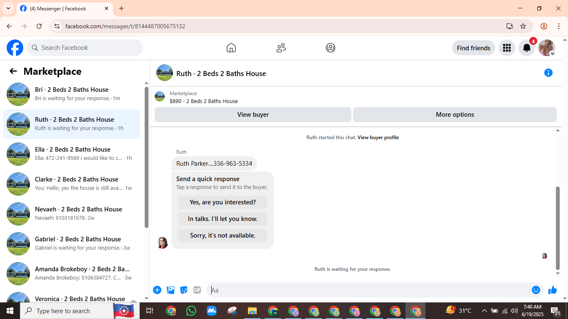Image resolution: width=568 pixels, height=319 pixels.
Task: Open the clock showing 7:40 AM
Action: [x=532, y=311]
